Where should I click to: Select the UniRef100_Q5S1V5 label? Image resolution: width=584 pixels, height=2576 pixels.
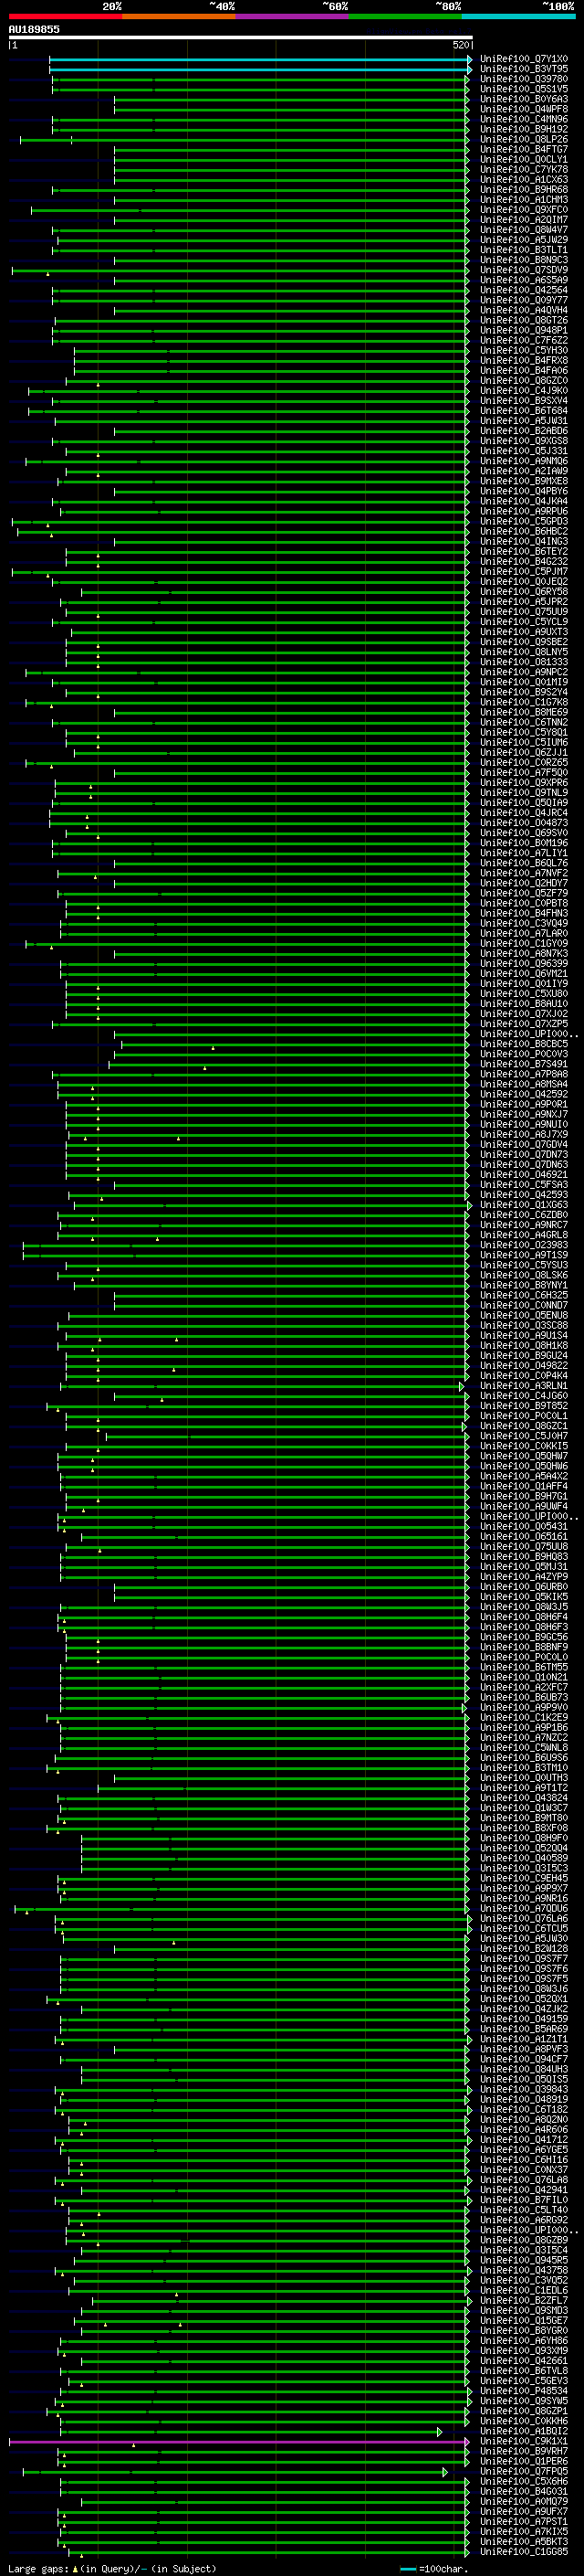click(x=524, y=89)
